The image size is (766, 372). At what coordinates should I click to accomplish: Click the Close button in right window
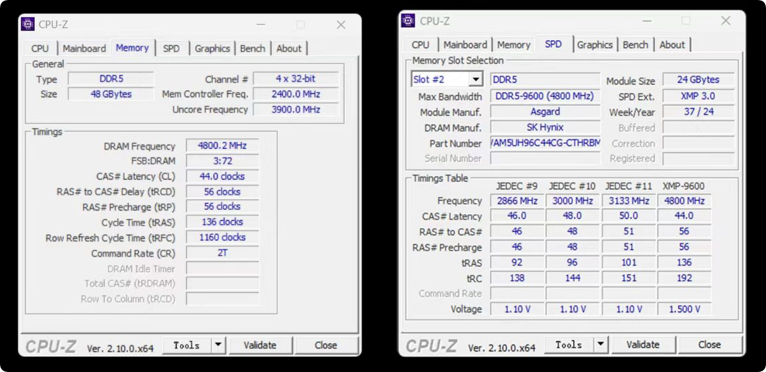click(709, 345)
